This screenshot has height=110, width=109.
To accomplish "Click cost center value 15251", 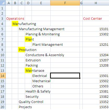I will [104, 44].
